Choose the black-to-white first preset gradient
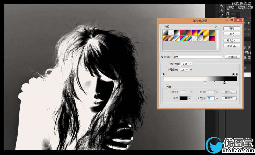 click(165, 32)
